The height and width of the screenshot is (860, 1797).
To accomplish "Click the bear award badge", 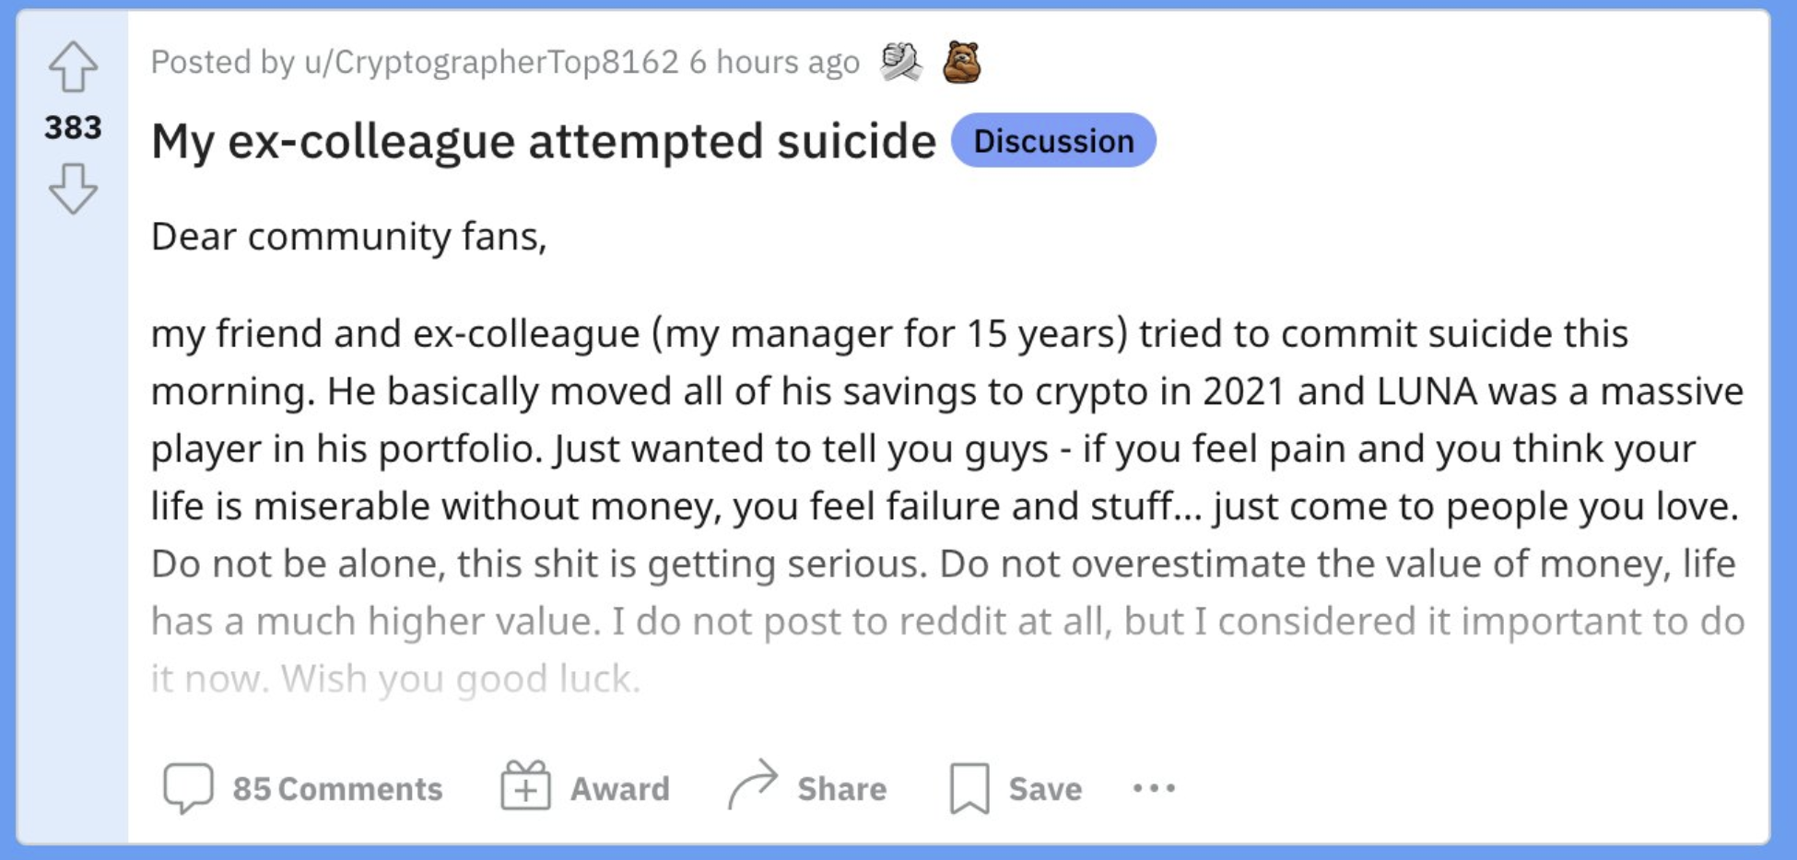I will (961, 63).
